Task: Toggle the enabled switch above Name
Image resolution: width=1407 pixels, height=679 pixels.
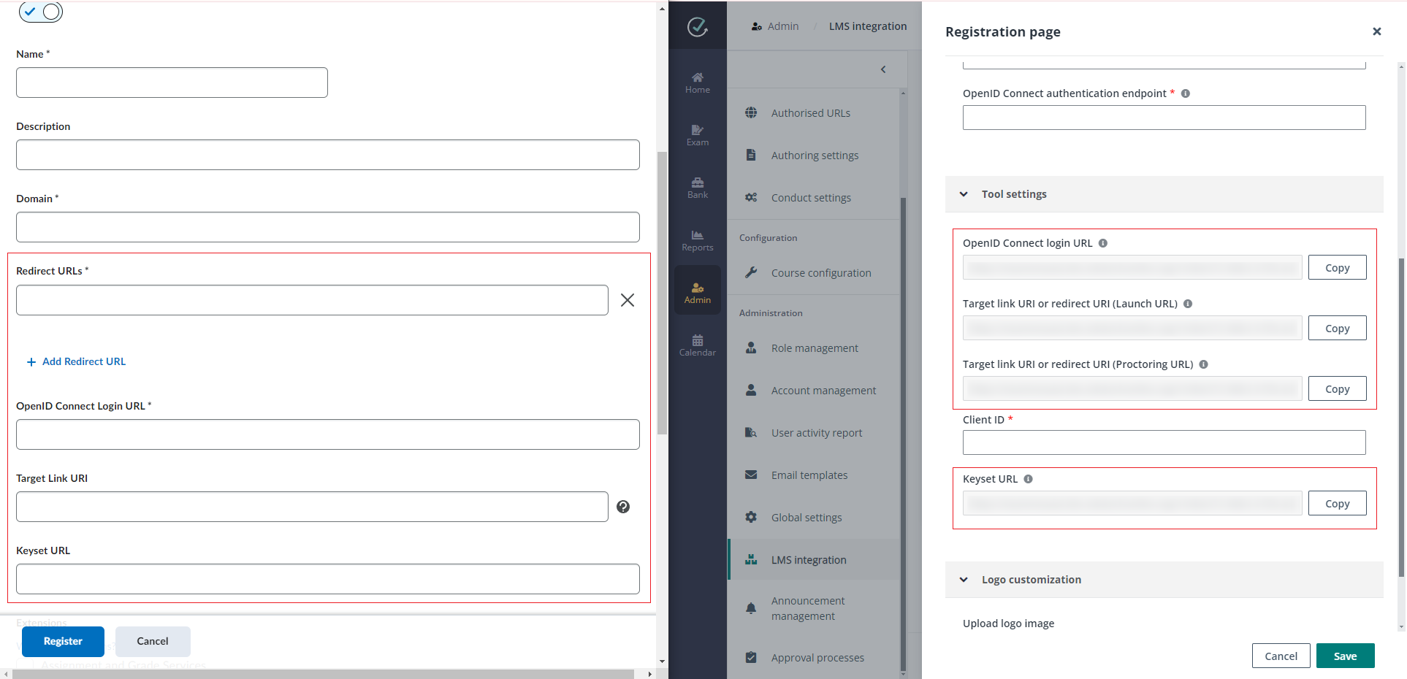Action: point(41,12)
